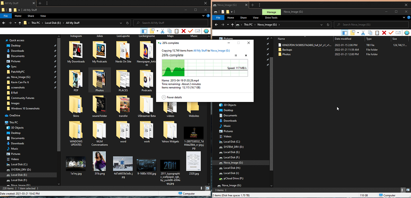Add a new tab in All My Stuff window
411x198 pixels.
pyautogui.click(x=40, y=3)
